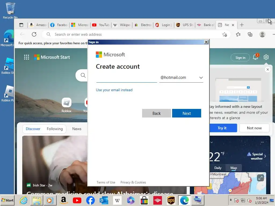The width and height of the screenshot is (275, 206).
Task: Open the Microsoft Start app launcher grid
Action: [27, 57]
